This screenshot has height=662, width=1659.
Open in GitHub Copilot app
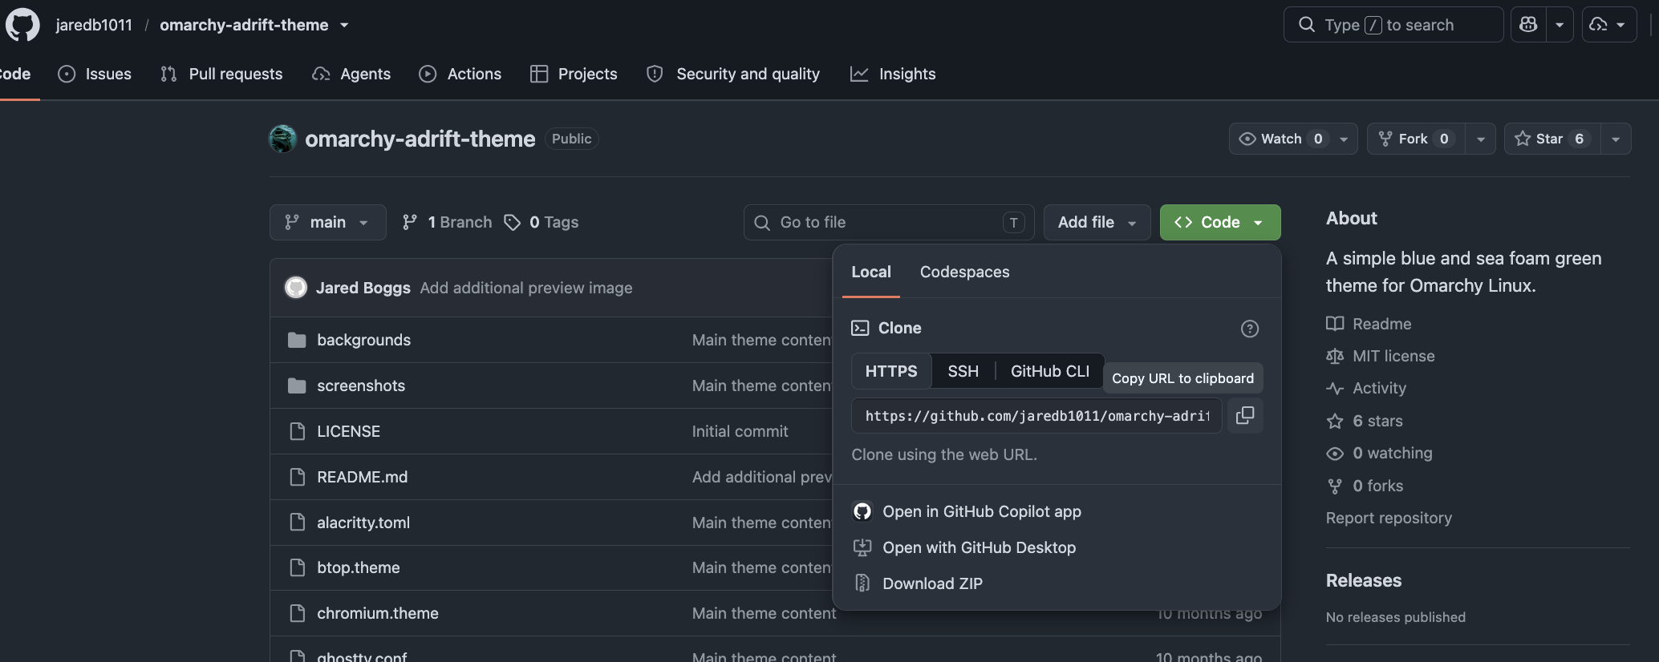[x=981, y=511]
